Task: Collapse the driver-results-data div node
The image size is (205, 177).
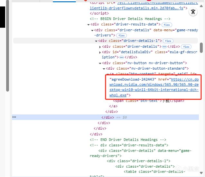Action: pyautogui.click(x=89, y=25)
